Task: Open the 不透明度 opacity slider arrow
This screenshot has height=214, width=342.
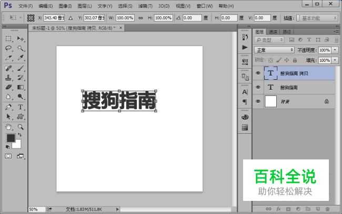Action: click(335, 50)
